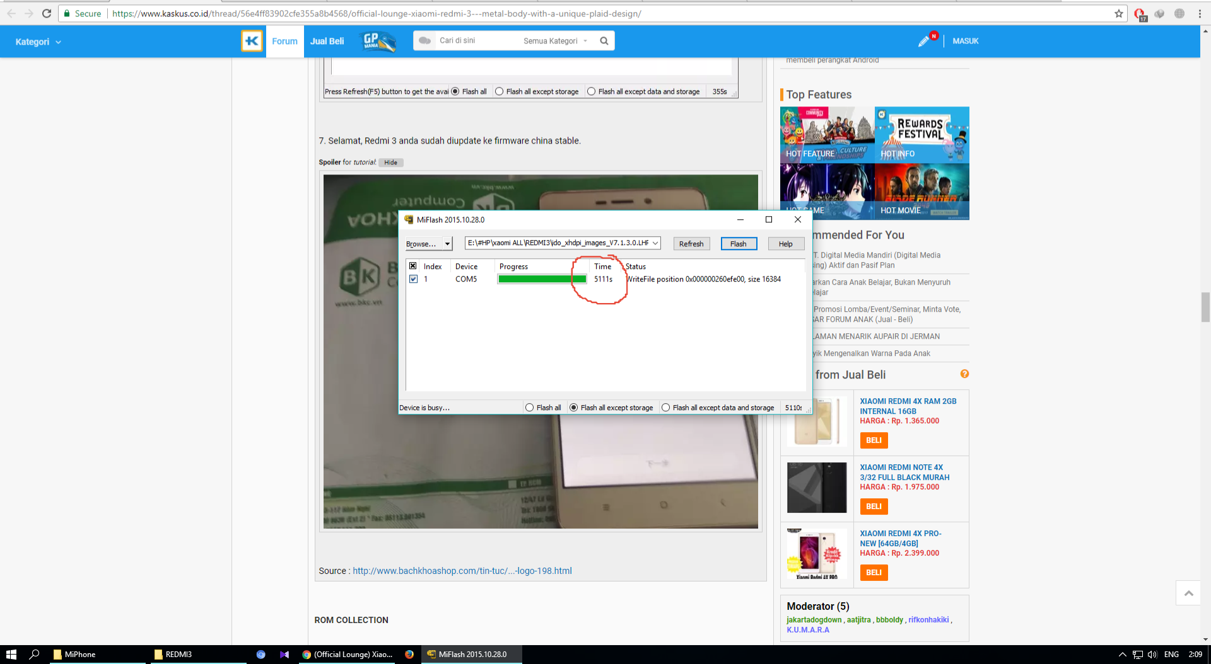
Task: Click the Chromium icon in the taskbar
Action: tap(260, 655)
